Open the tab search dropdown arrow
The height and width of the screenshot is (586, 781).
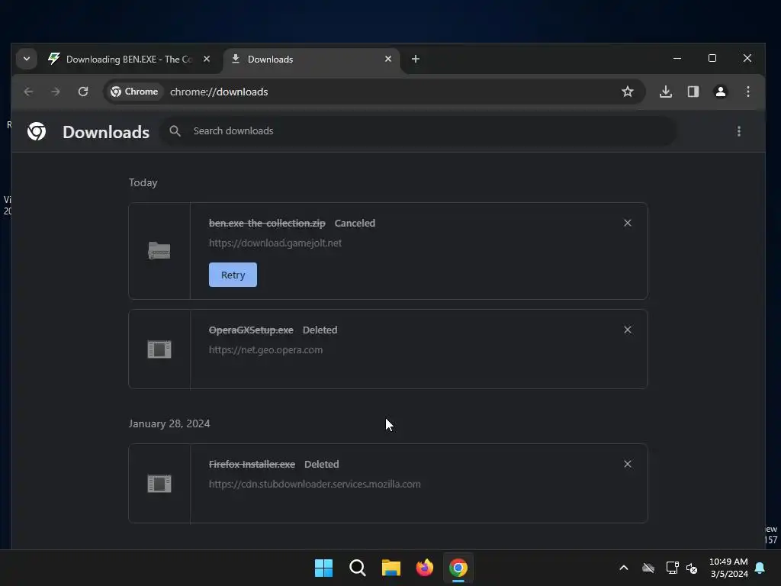(x=27, y=59)
